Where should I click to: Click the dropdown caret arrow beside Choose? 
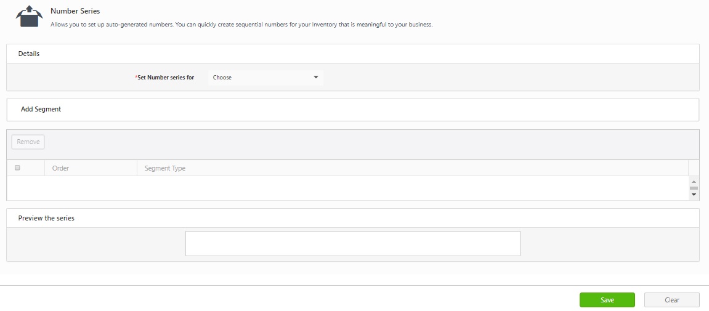tap(316, 78)
